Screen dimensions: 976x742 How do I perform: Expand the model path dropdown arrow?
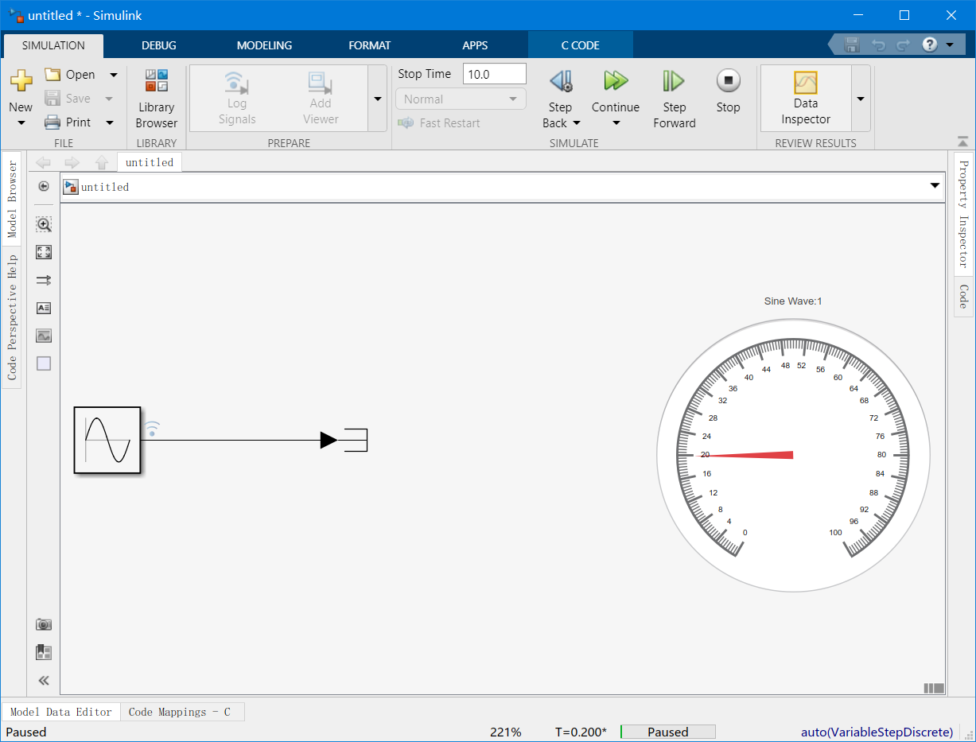click(935, 186)
